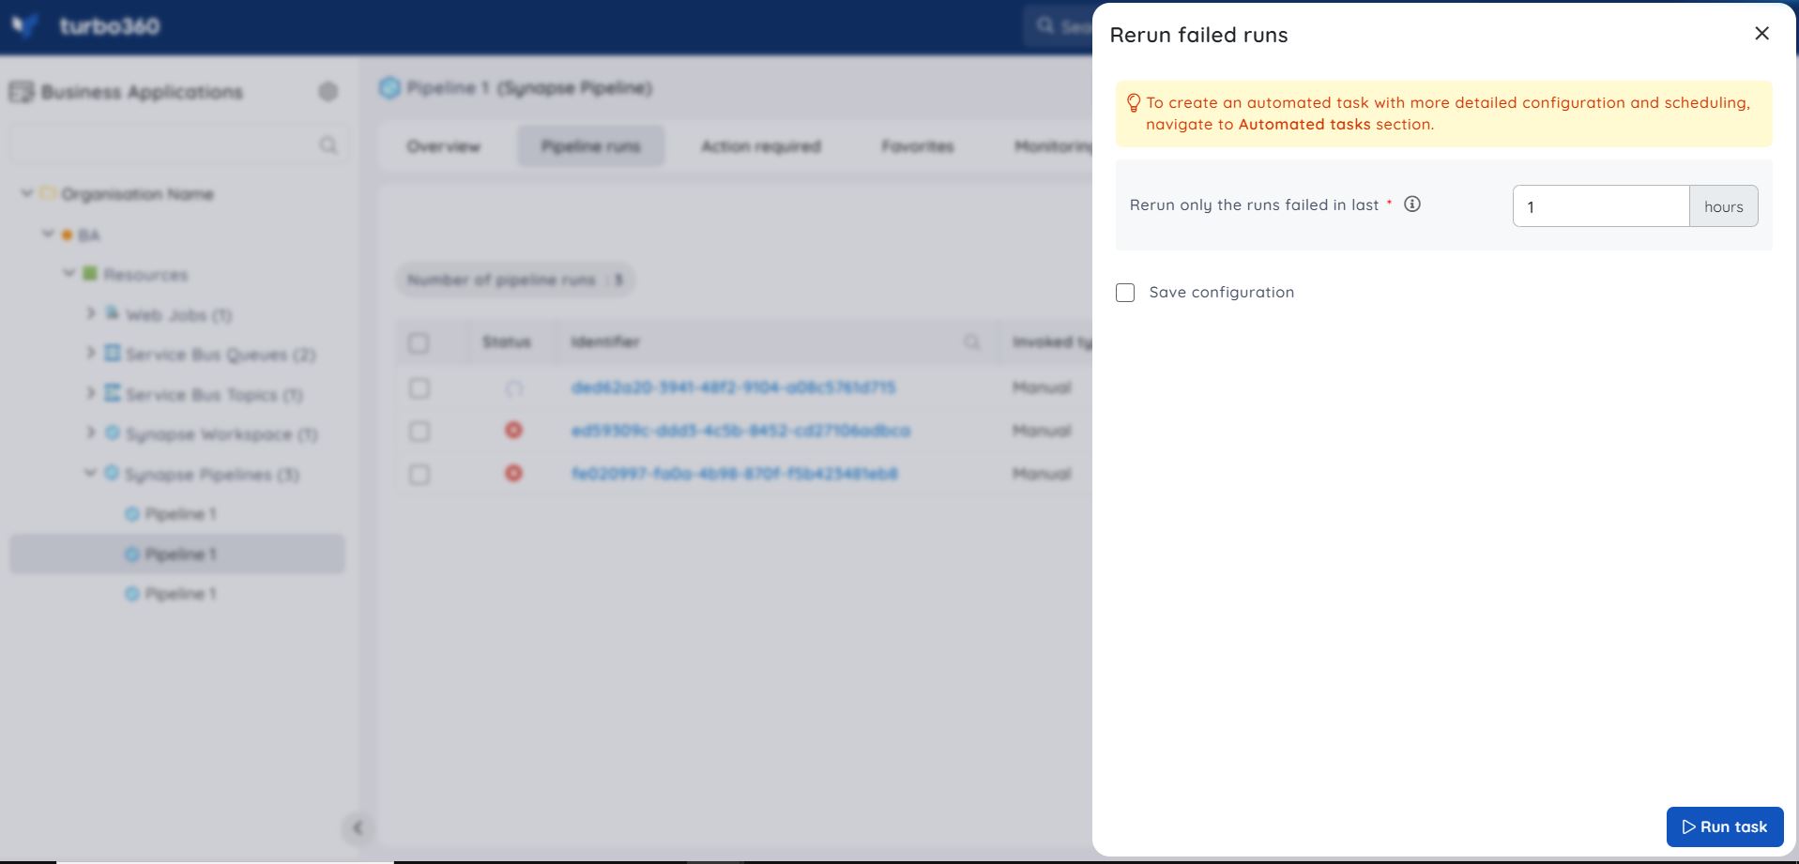Tick checkbox for run fe020997
The image size is (1799, 864).
[419, 474]
